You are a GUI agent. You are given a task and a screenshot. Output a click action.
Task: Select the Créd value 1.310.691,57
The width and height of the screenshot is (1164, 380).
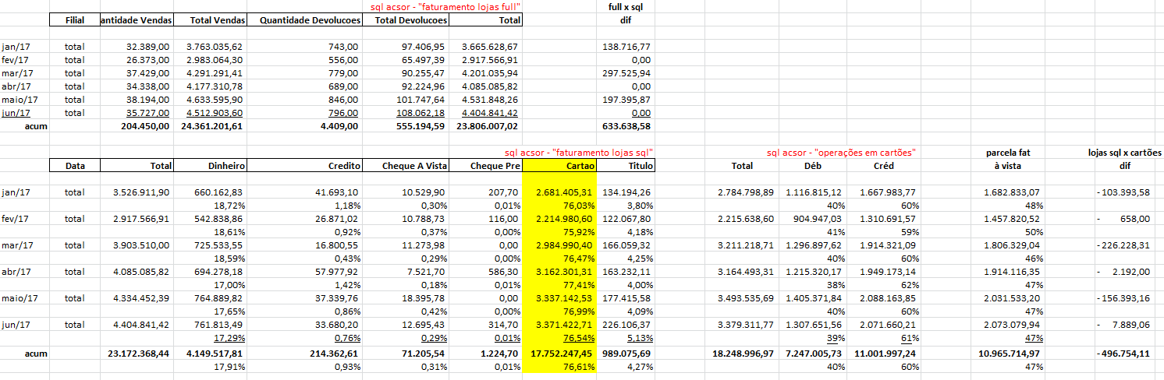pos(887,219)
